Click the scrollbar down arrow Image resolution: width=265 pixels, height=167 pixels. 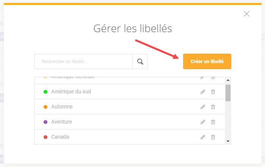(228, 141)
